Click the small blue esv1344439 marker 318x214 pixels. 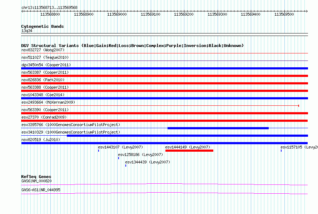126,166
